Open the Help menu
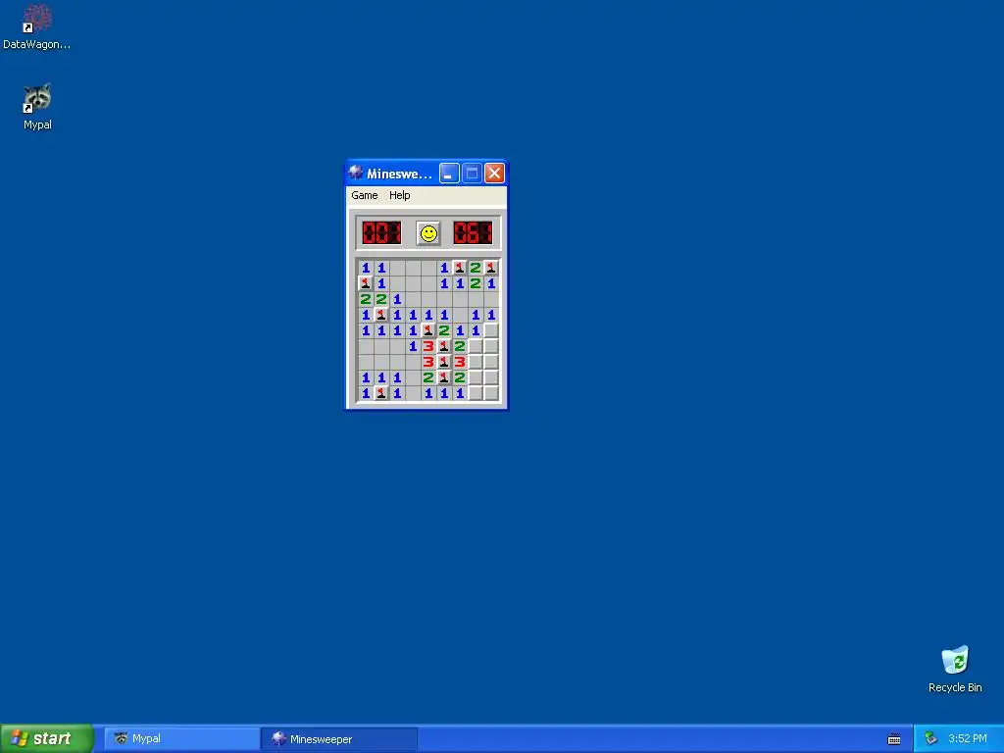The width and height of the screenshot is (1004, 753). click(400, 195)
